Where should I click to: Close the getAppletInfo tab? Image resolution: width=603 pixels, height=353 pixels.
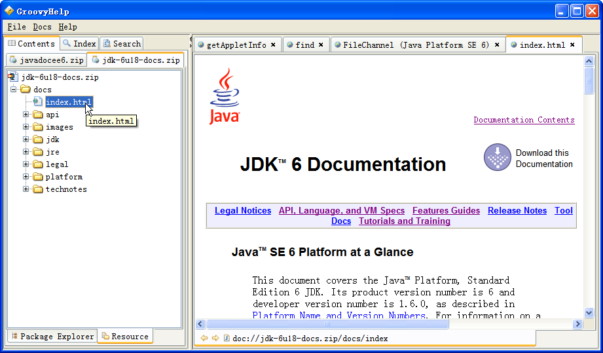(x=273, y=45)
